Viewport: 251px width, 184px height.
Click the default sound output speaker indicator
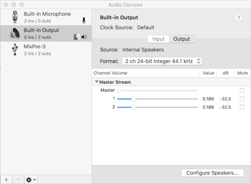click(x=84, y=37)
